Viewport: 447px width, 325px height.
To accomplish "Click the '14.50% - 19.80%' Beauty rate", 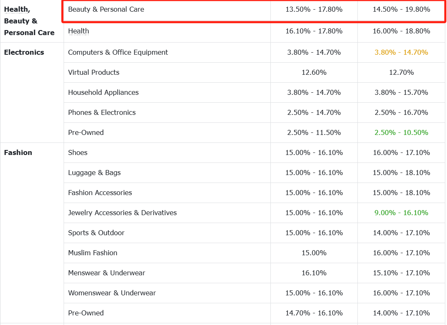I will [401, 9].
